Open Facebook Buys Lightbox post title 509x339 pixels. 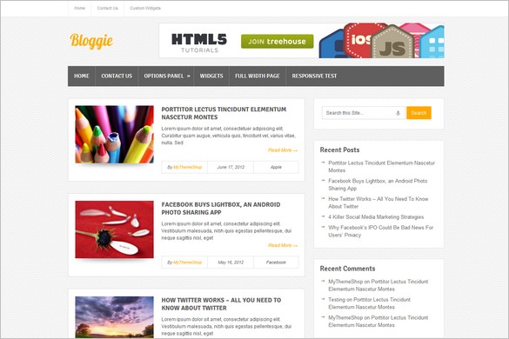[221, 209]
